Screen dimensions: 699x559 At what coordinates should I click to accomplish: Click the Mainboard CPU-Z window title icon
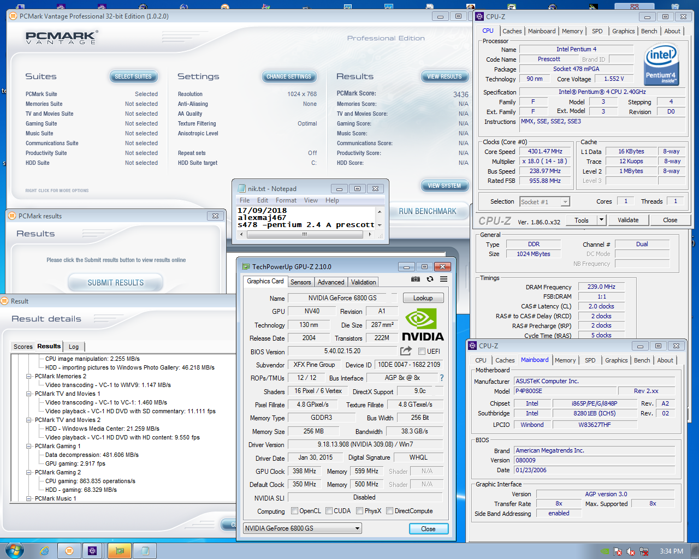coord(472,346)
